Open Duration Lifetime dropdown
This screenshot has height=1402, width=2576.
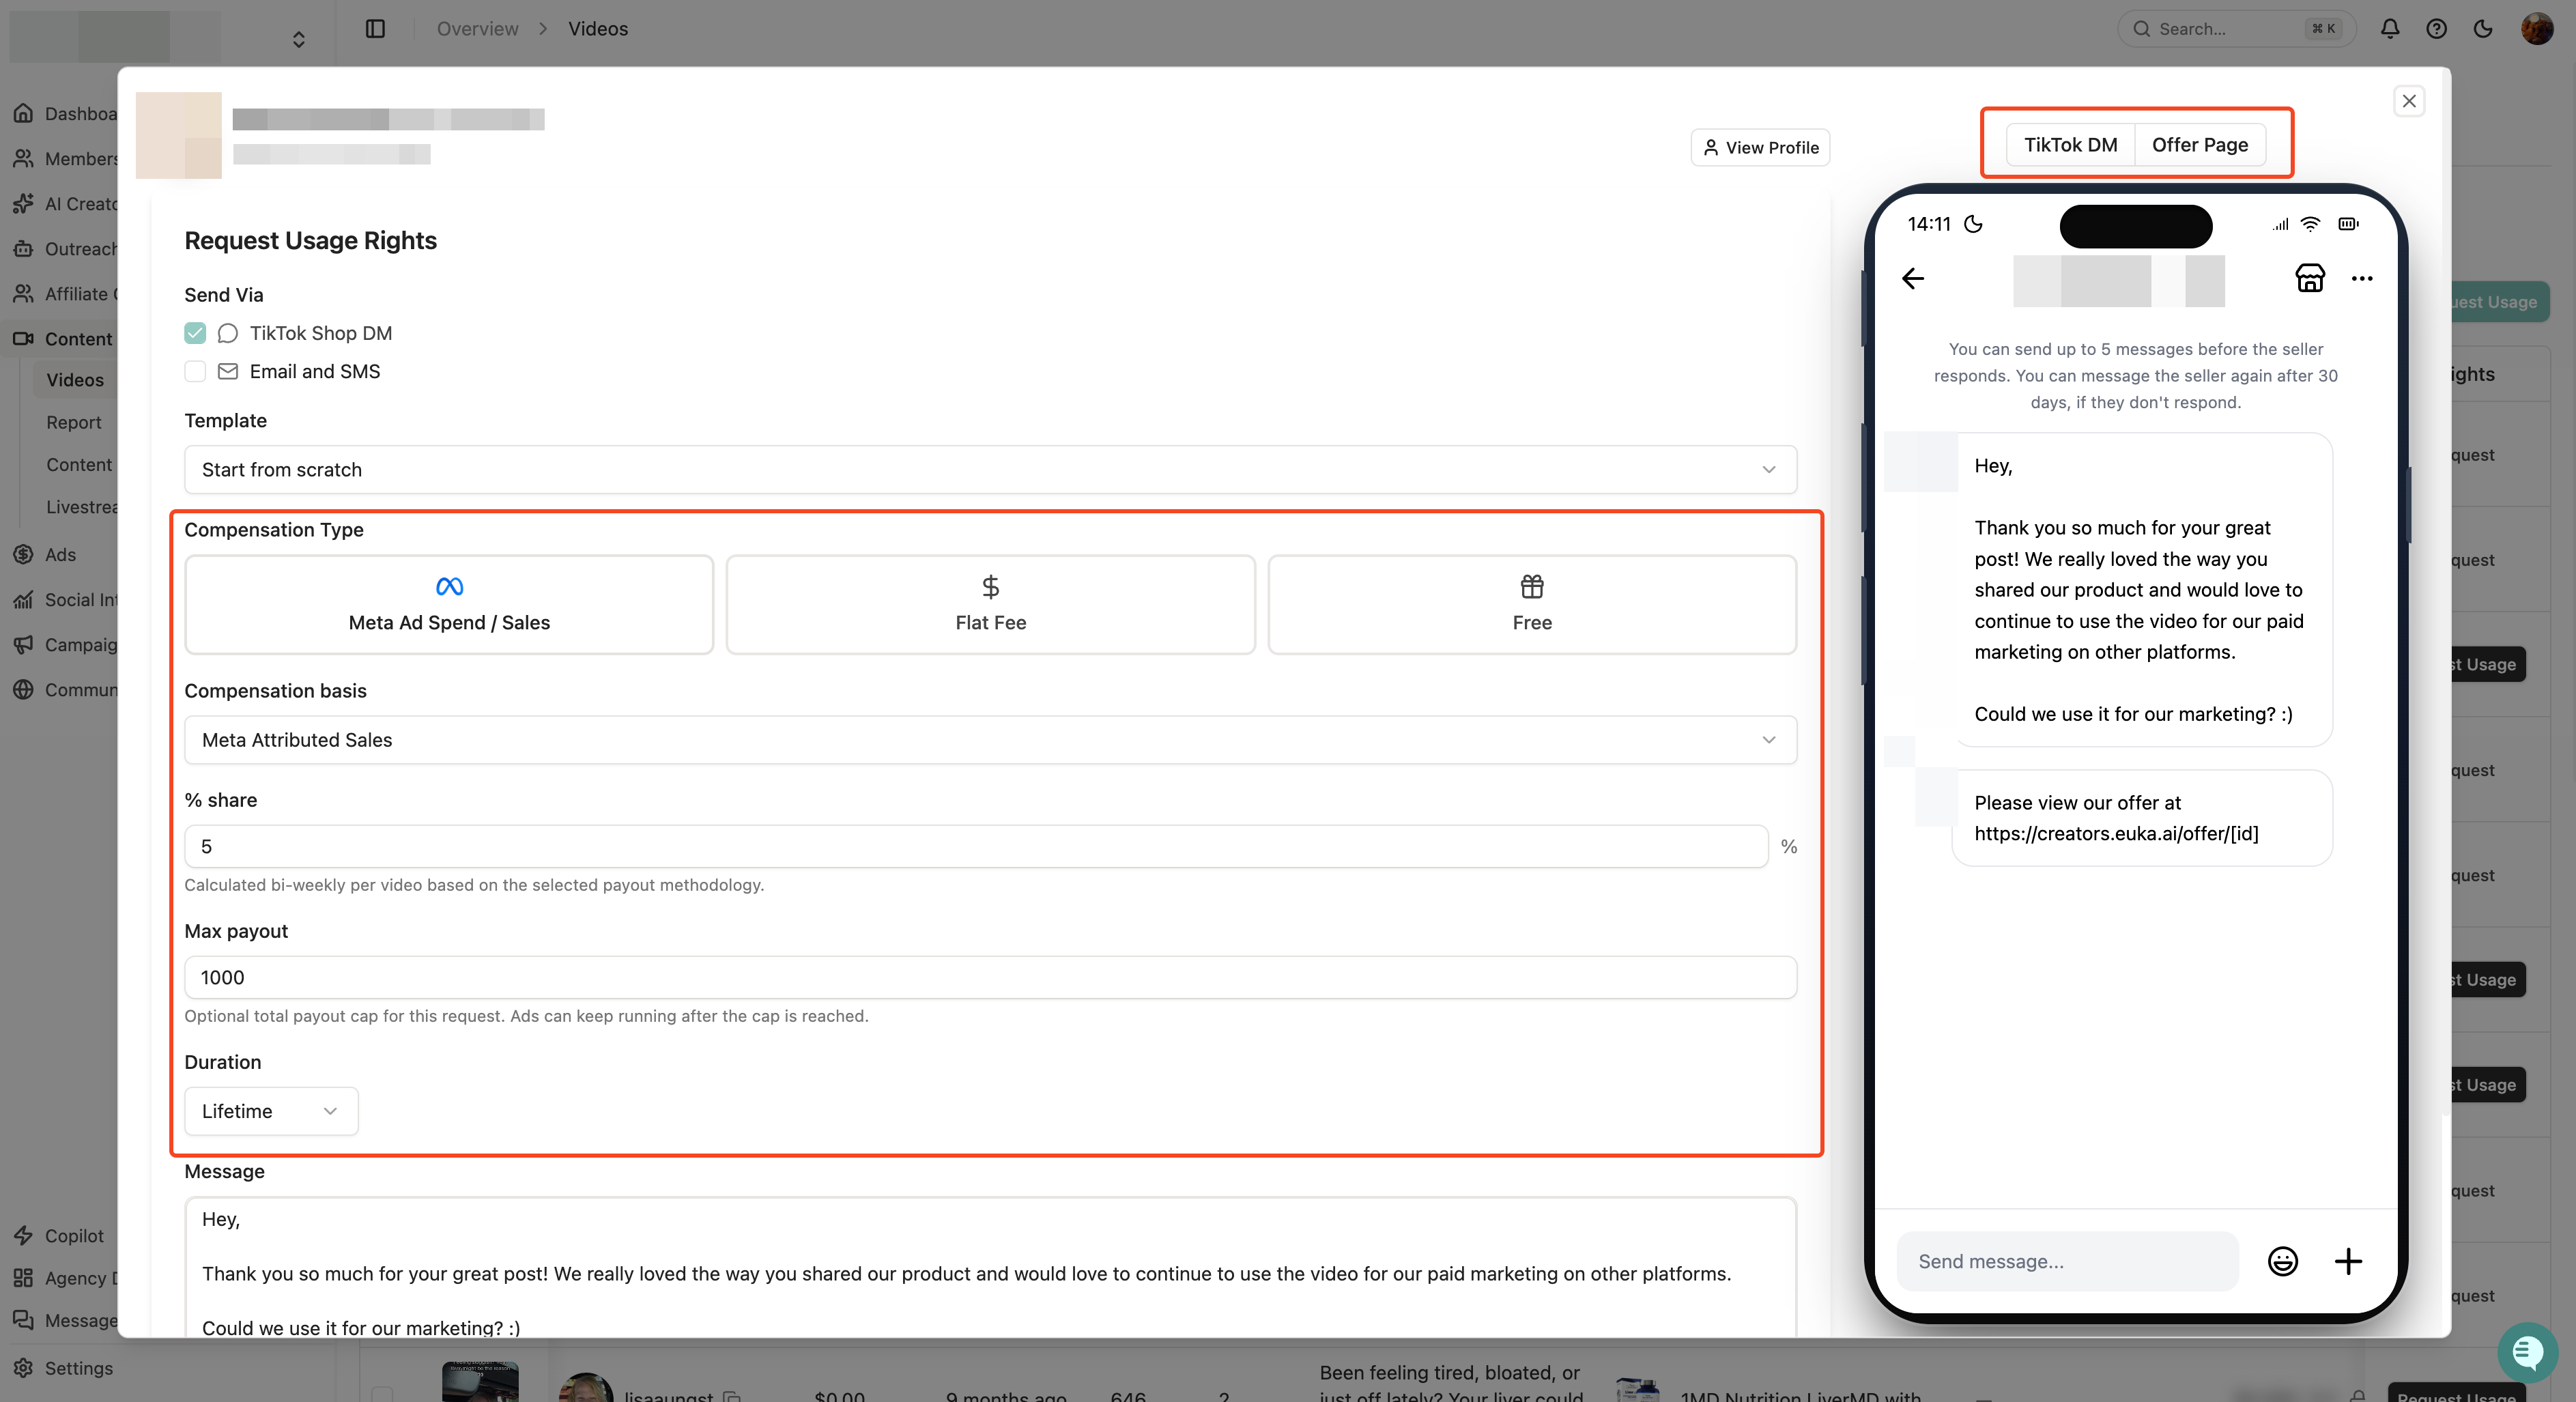pos(271,1111)
